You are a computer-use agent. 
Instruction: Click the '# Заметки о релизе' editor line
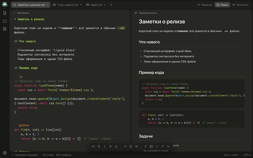point(29,19)
